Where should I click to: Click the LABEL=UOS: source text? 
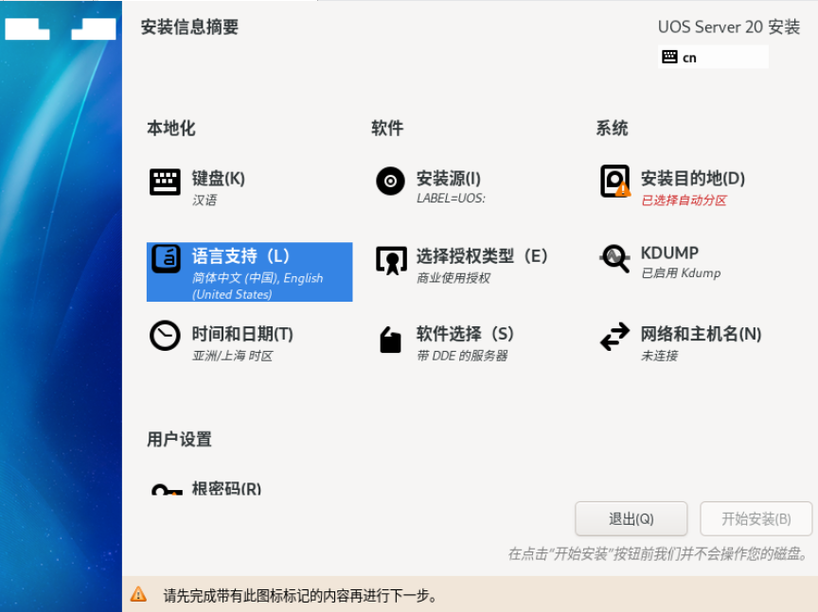451,199
